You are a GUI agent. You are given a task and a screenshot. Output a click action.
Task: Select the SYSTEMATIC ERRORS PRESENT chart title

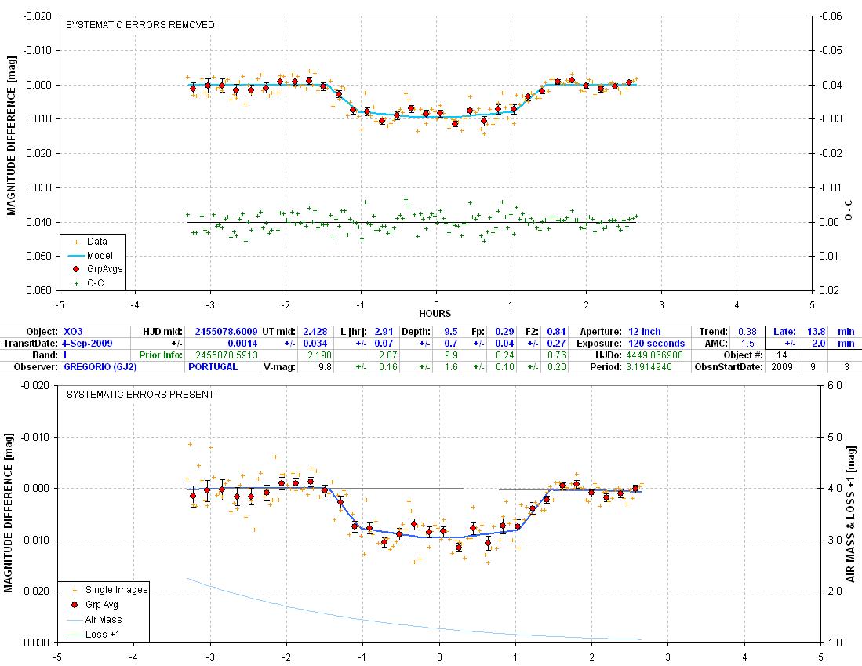click(140, 395)
